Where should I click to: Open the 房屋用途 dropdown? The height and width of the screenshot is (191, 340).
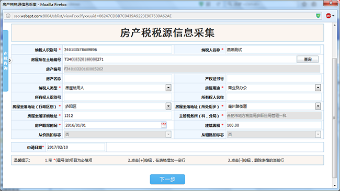coord(318,88)
